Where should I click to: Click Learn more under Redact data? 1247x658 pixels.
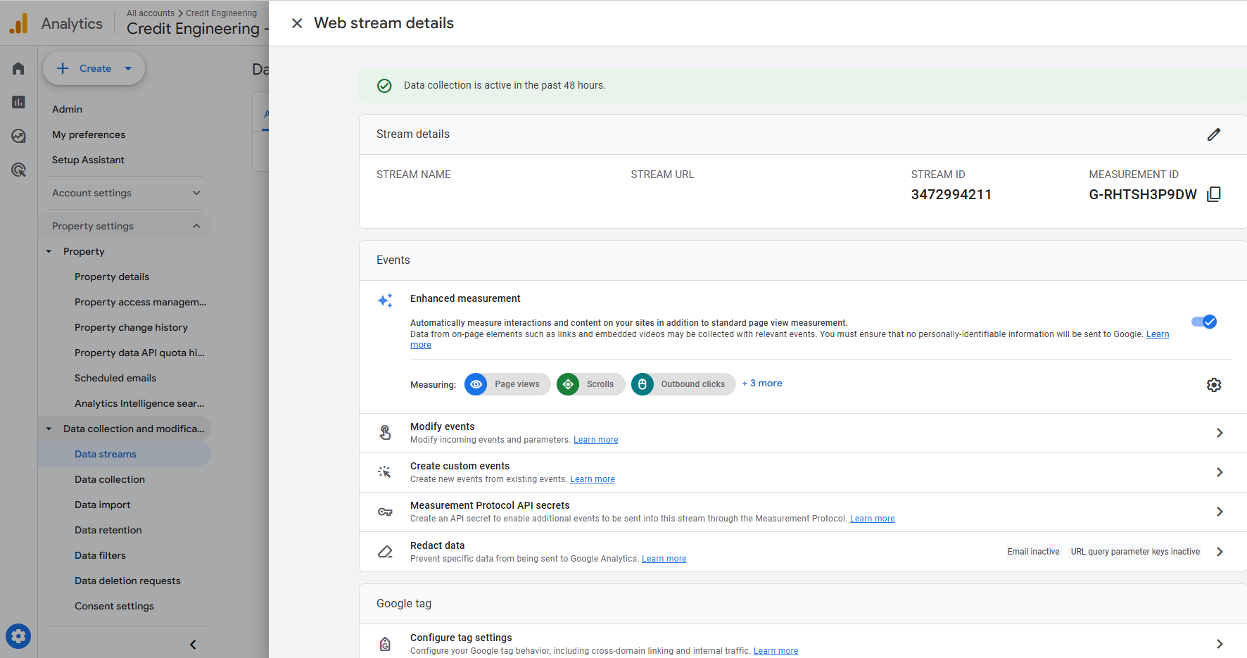(x=664, y=559)
